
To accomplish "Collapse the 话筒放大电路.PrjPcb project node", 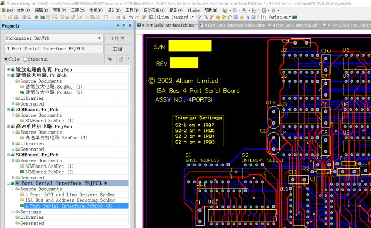I will pyautogui.click(x=9, y=75).
